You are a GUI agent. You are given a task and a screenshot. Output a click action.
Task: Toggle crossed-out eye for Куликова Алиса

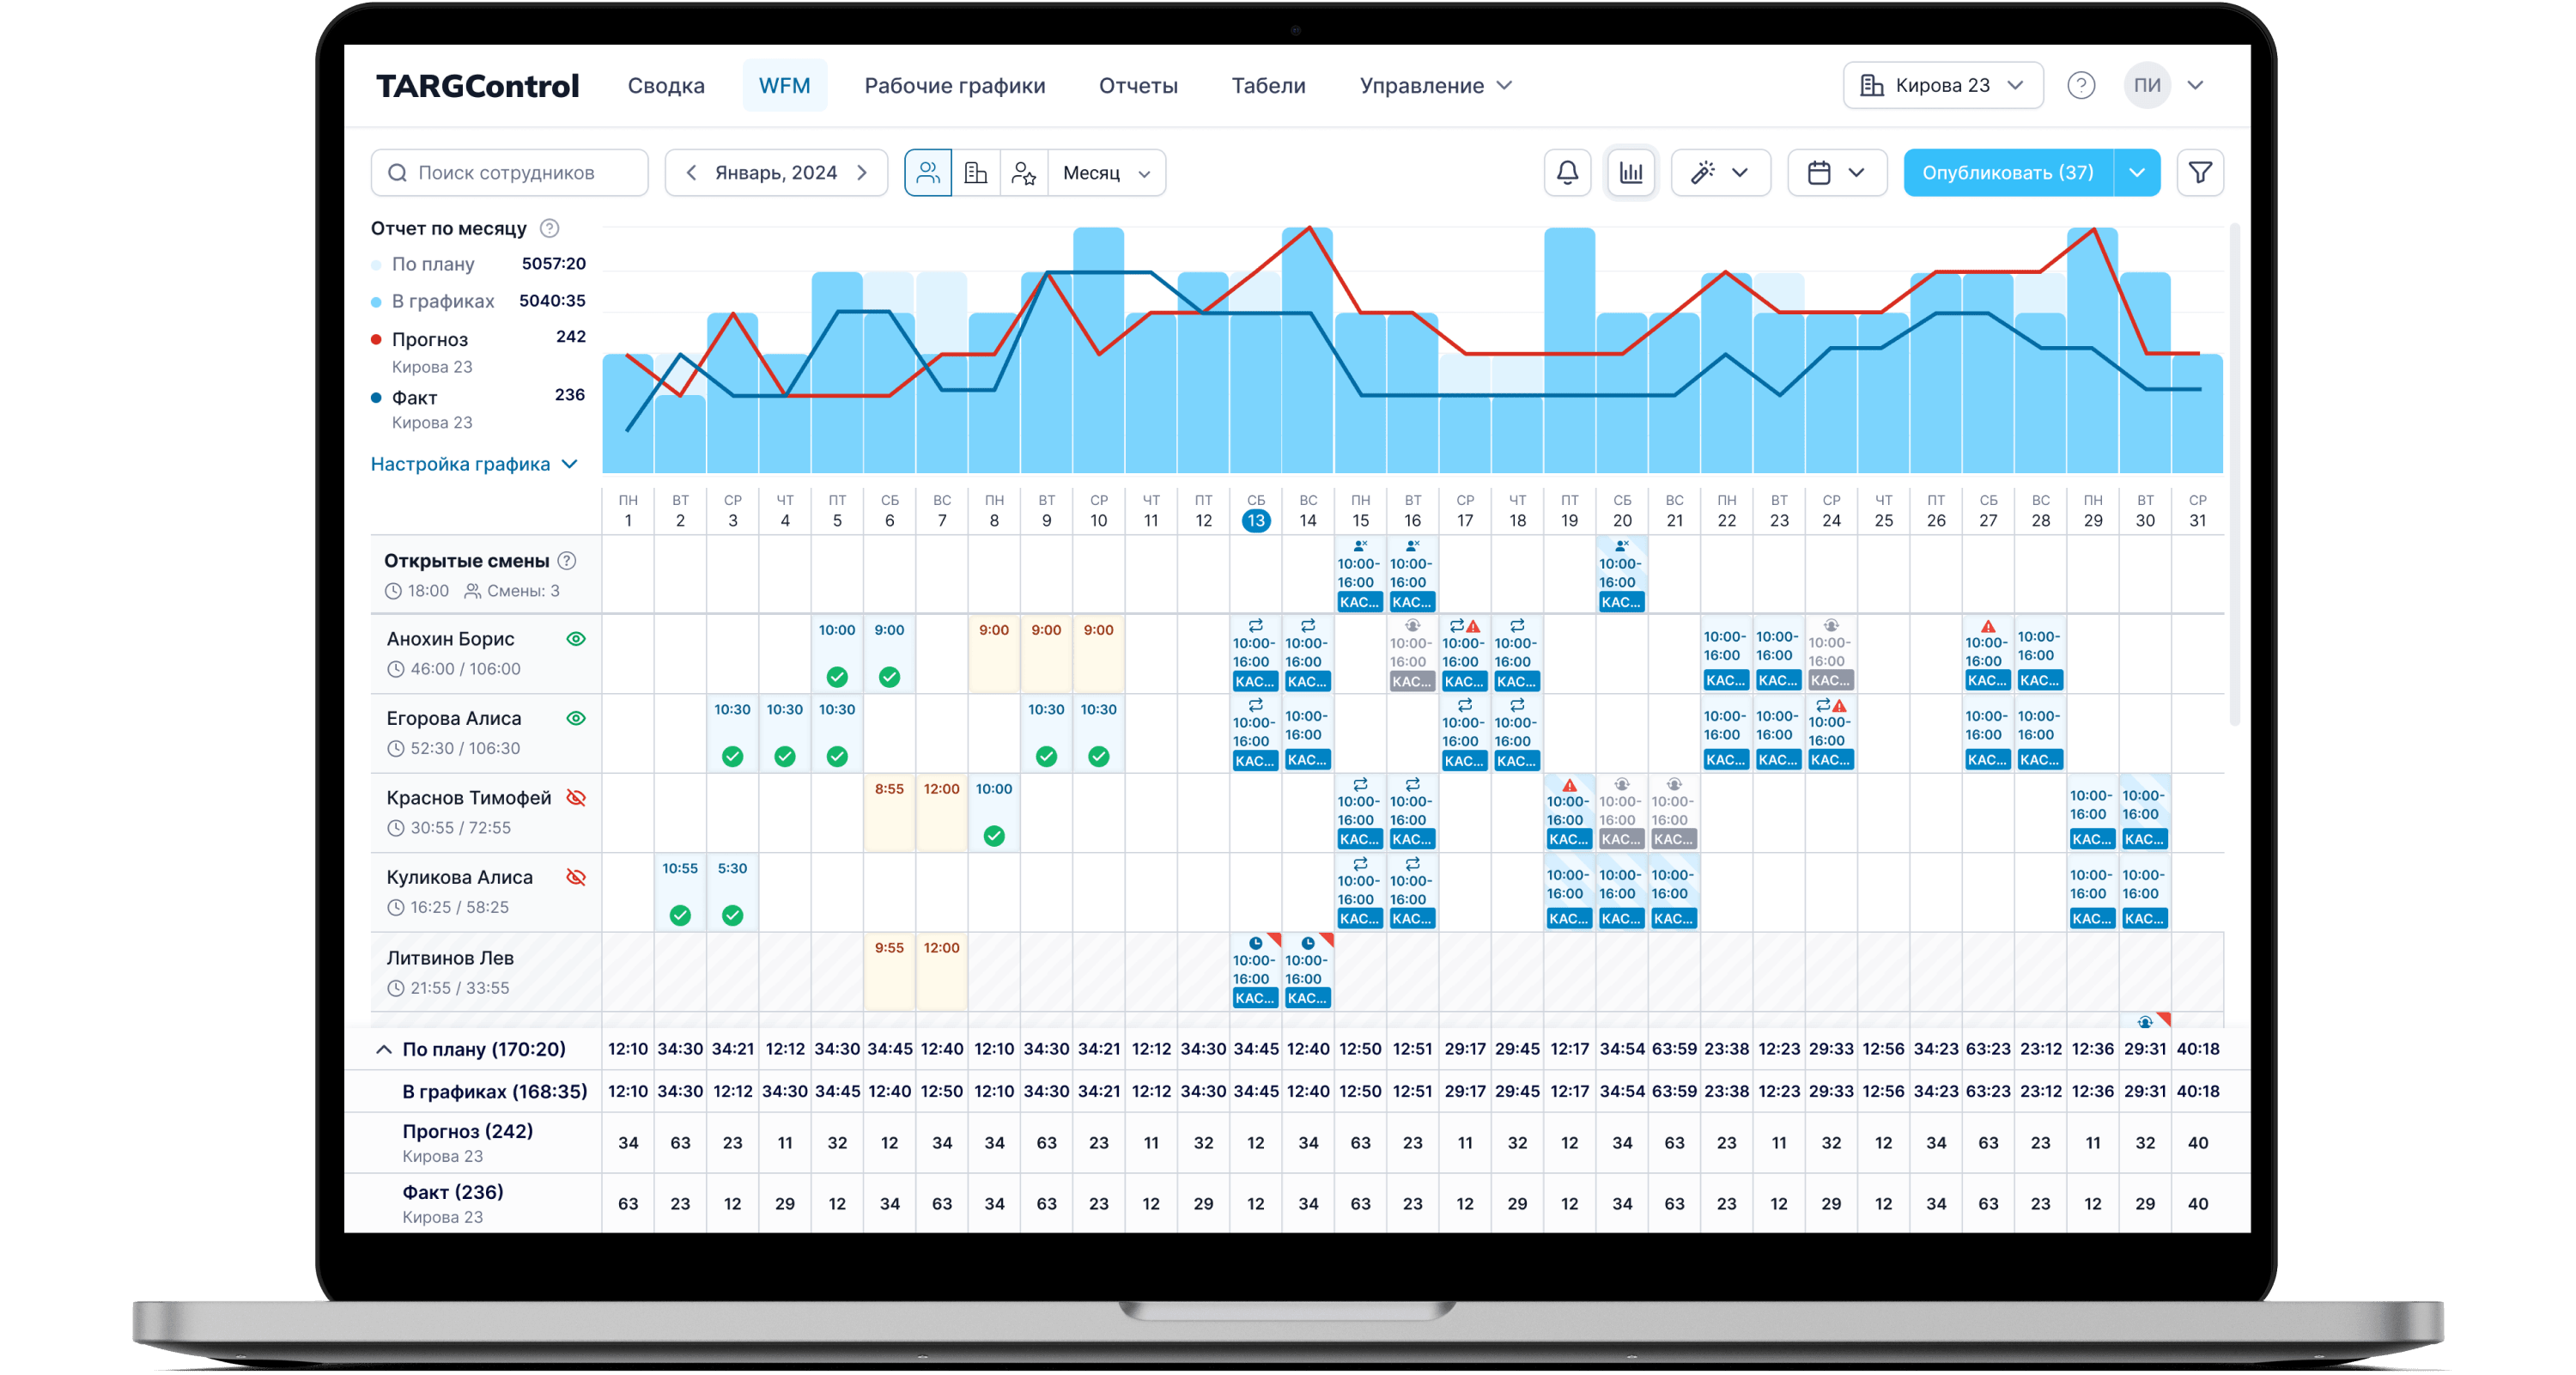(x=576, y=877)
